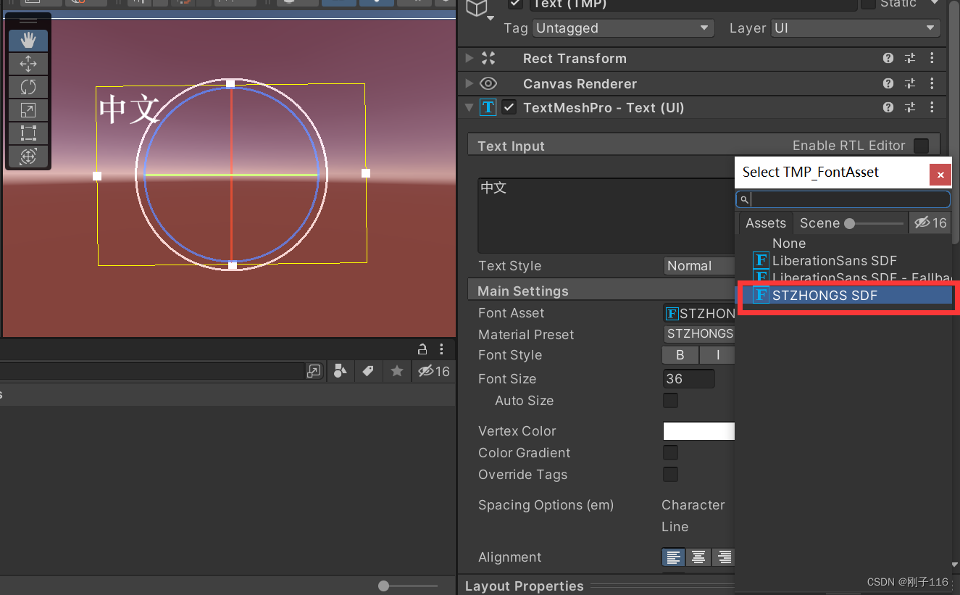
Task: Select the Hand (View) tool
Action: click(28, 41)
